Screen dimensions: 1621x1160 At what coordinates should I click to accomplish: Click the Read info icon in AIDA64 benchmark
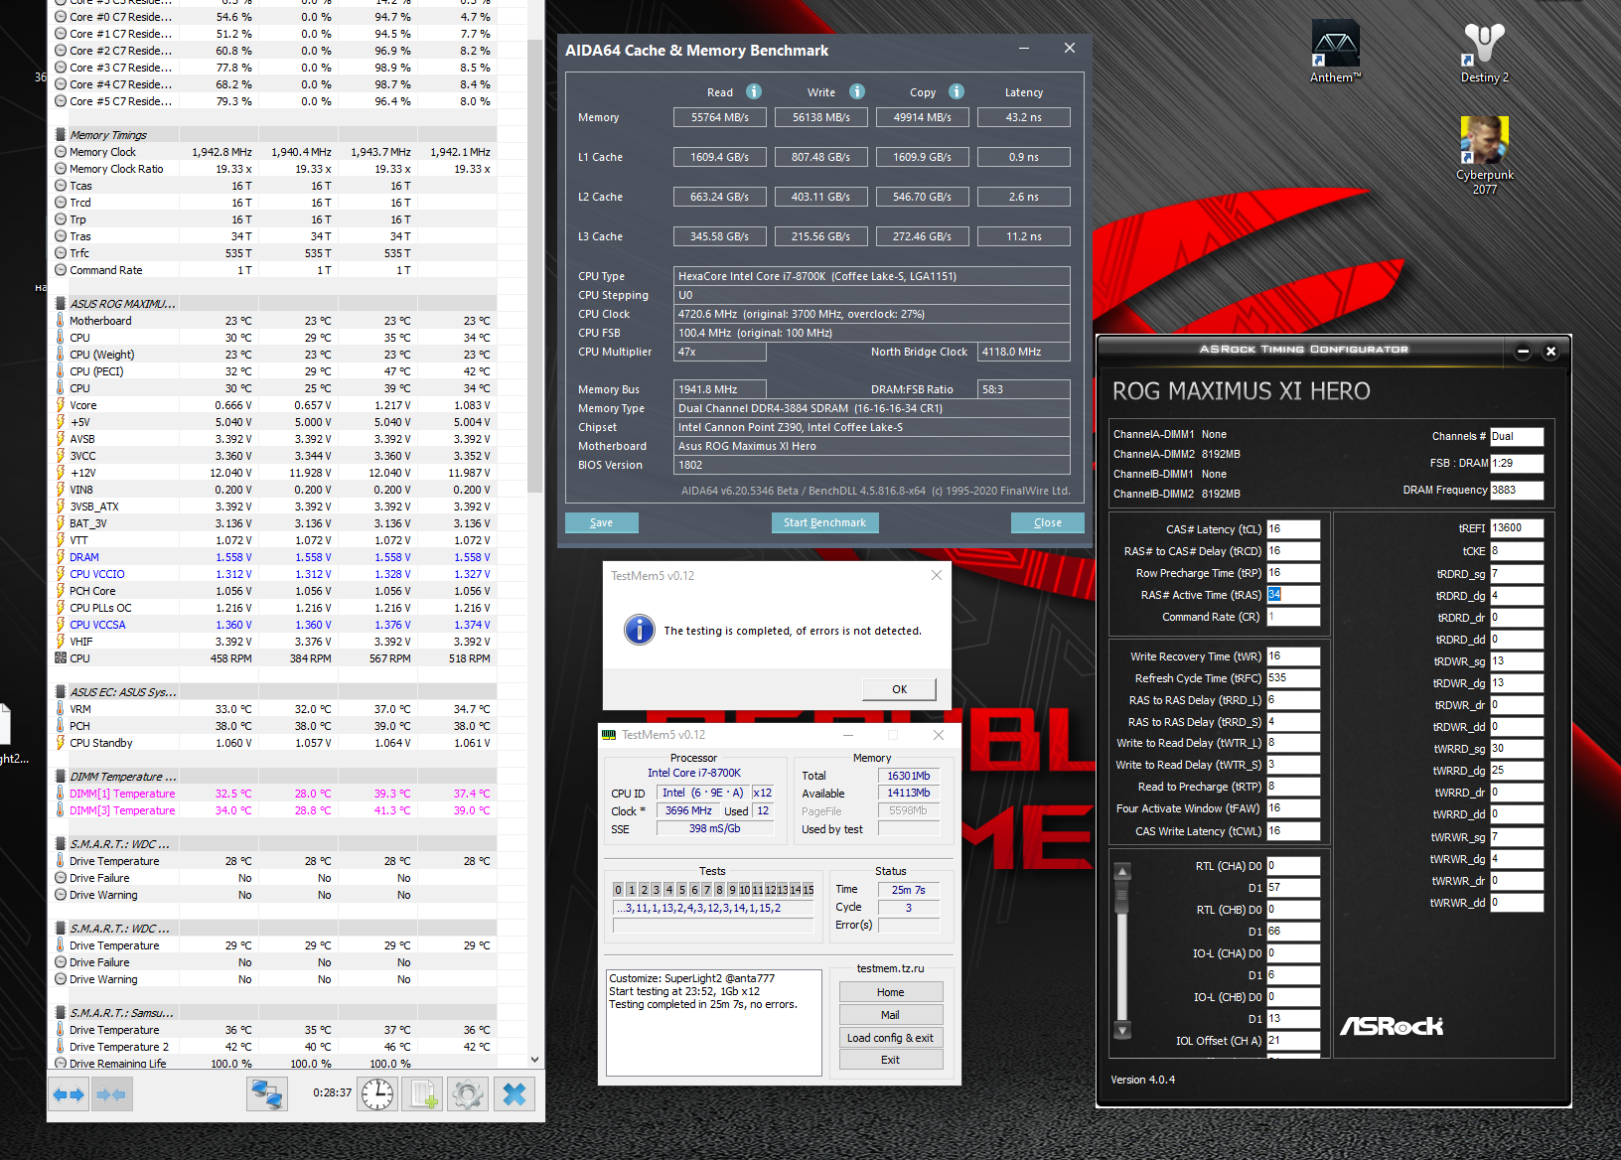pyautogui.click(x=754, y=91)
